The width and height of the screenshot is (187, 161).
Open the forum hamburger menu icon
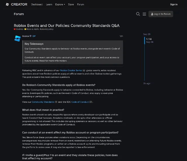[144, 14]
